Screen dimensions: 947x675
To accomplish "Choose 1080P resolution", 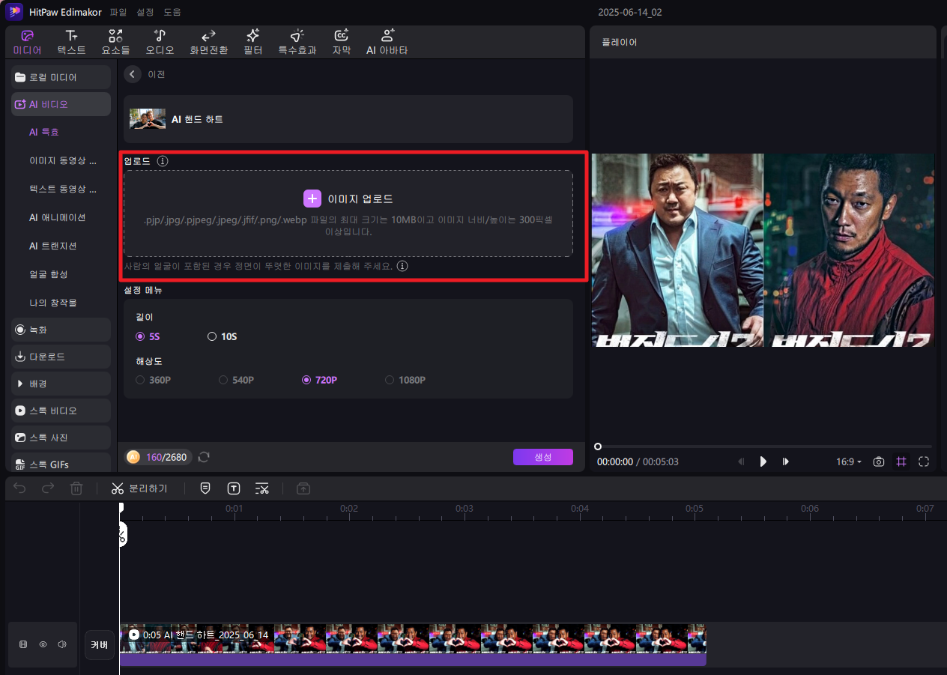I will point(405,380).
